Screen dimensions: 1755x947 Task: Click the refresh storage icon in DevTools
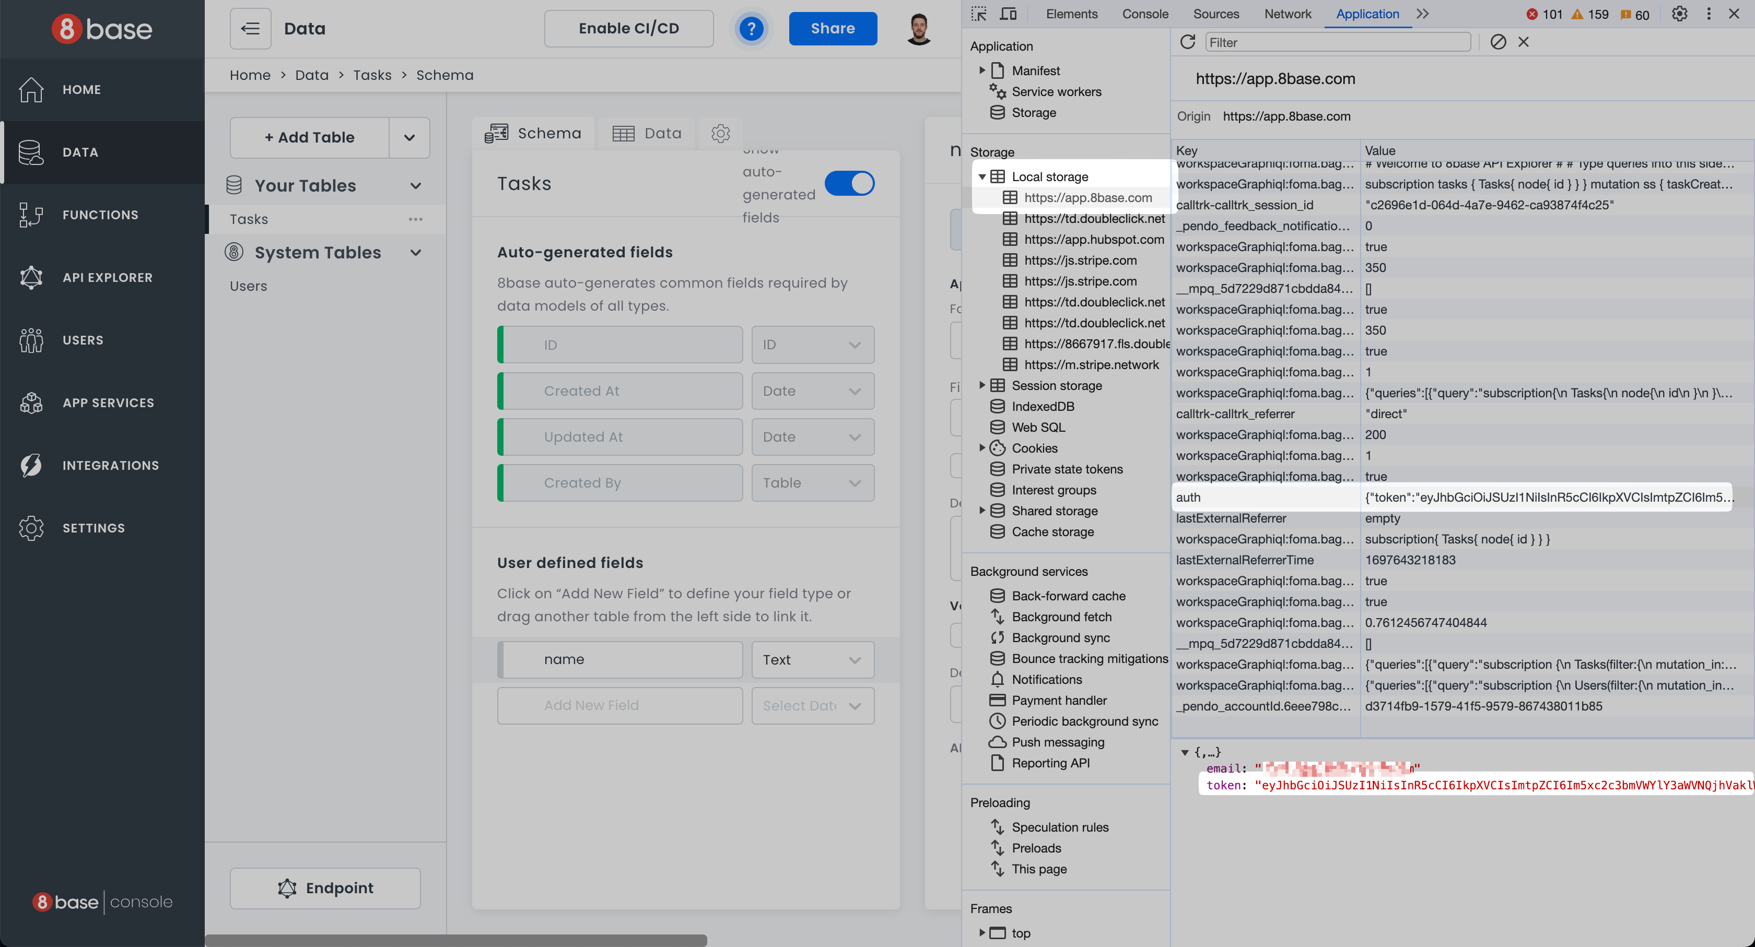[1187, 42]
